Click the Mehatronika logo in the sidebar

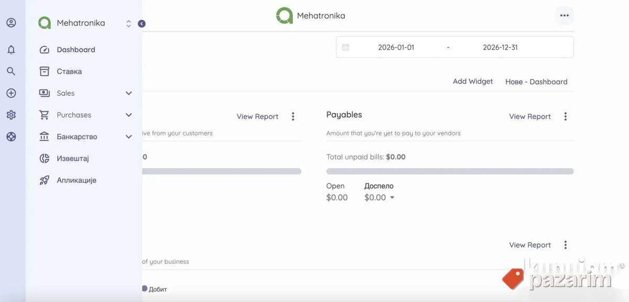click(x=45, y=23)
